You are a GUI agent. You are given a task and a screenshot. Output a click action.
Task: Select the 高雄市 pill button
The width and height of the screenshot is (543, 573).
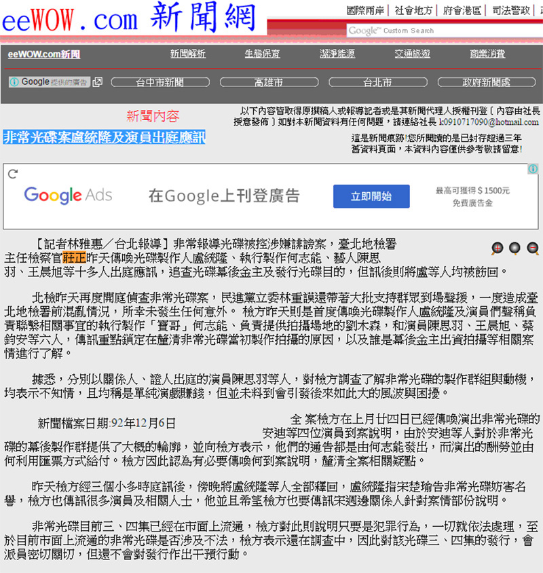pyautogui.click(x=269, y=82)
